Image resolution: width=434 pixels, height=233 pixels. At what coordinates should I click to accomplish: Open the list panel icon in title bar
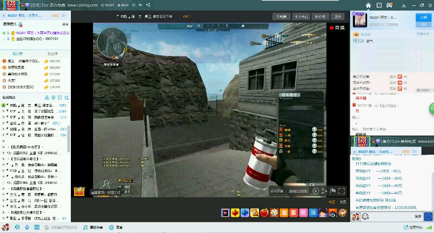click(x=379, y=5)
